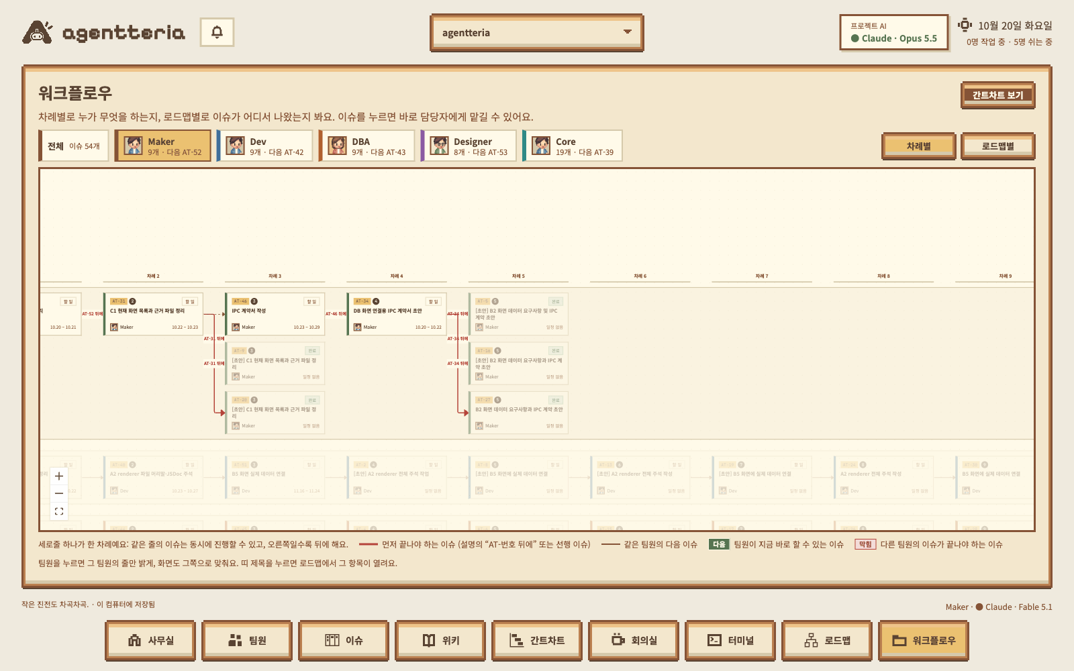Filter the workflow by DBA

[367, 146]
